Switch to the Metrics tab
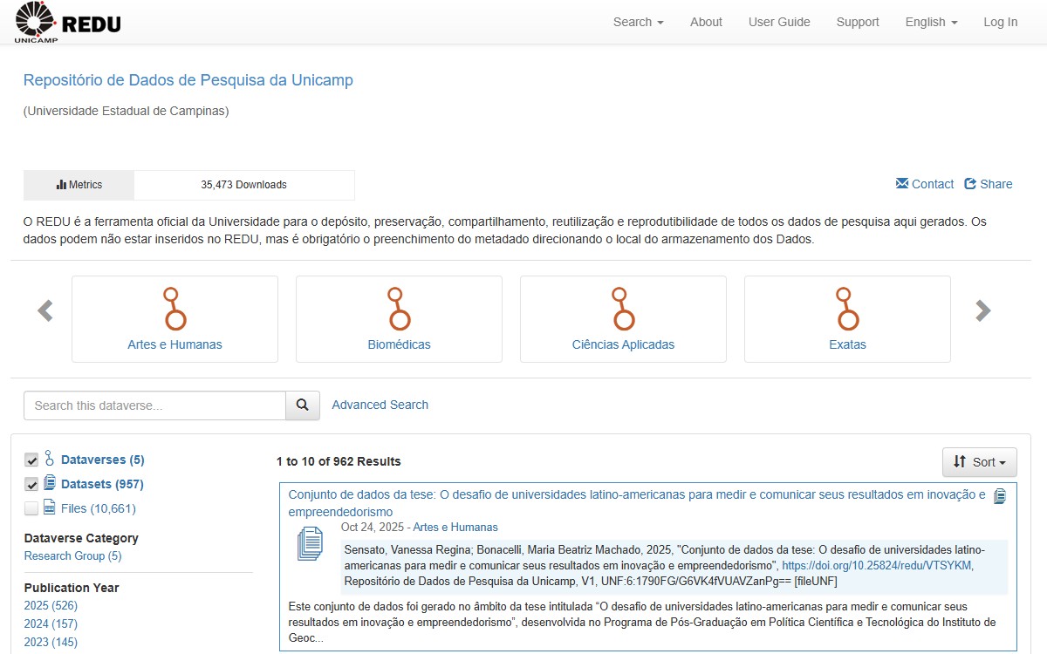This screenshot has width=1047, height=654. (78, 184)
